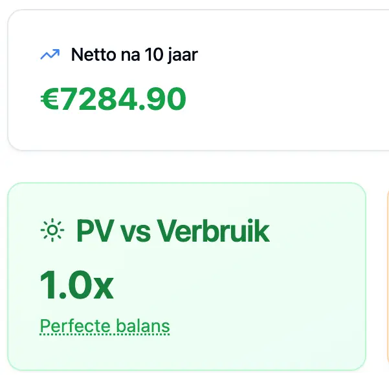
Task: Click the PV vs Verbruik heading
Action: point(172,231)
